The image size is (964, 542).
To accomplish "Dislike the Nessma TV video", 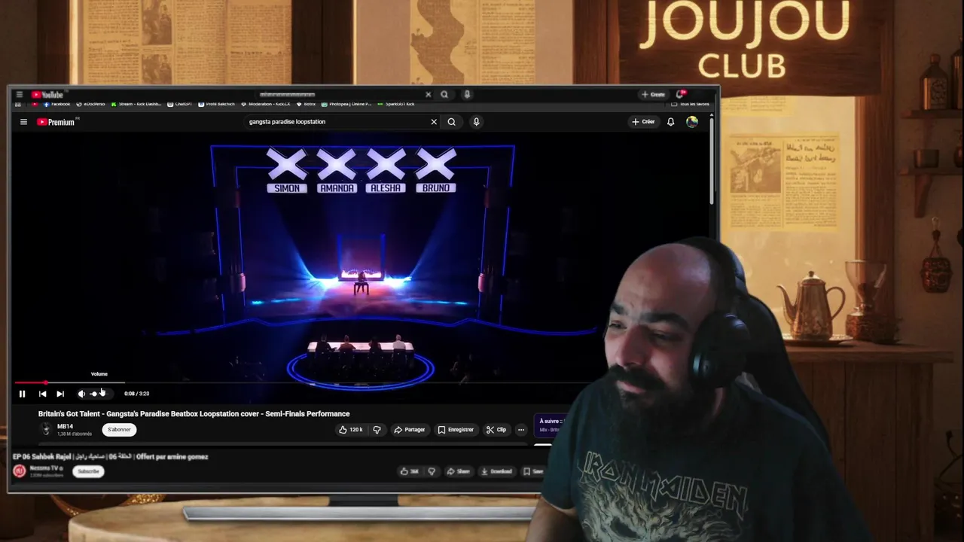I will click(x=432, y=471).
